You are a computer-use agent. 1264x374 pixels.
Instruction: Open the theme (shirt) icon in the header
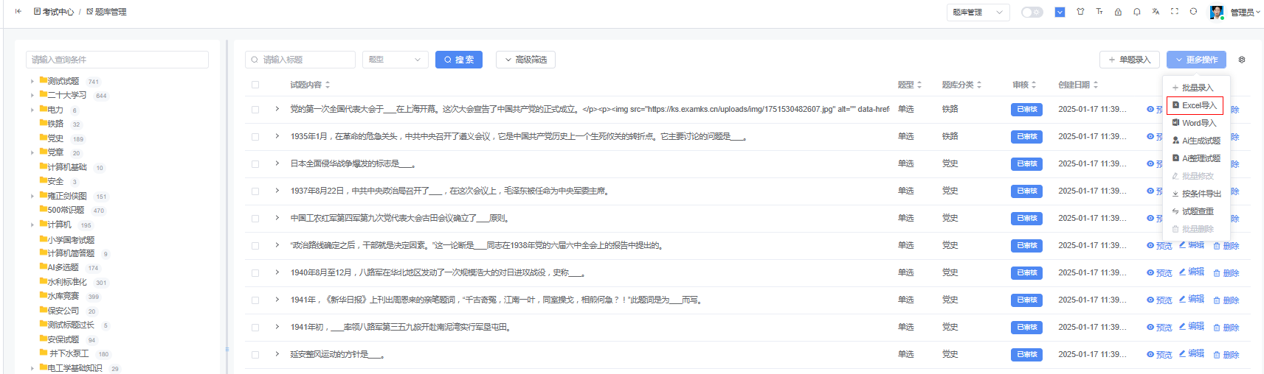[x=1080, y=12]
